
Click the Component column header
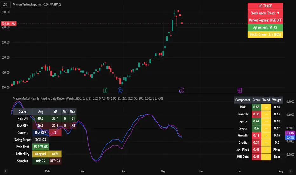pyautogui.click(x=243, y=100)
